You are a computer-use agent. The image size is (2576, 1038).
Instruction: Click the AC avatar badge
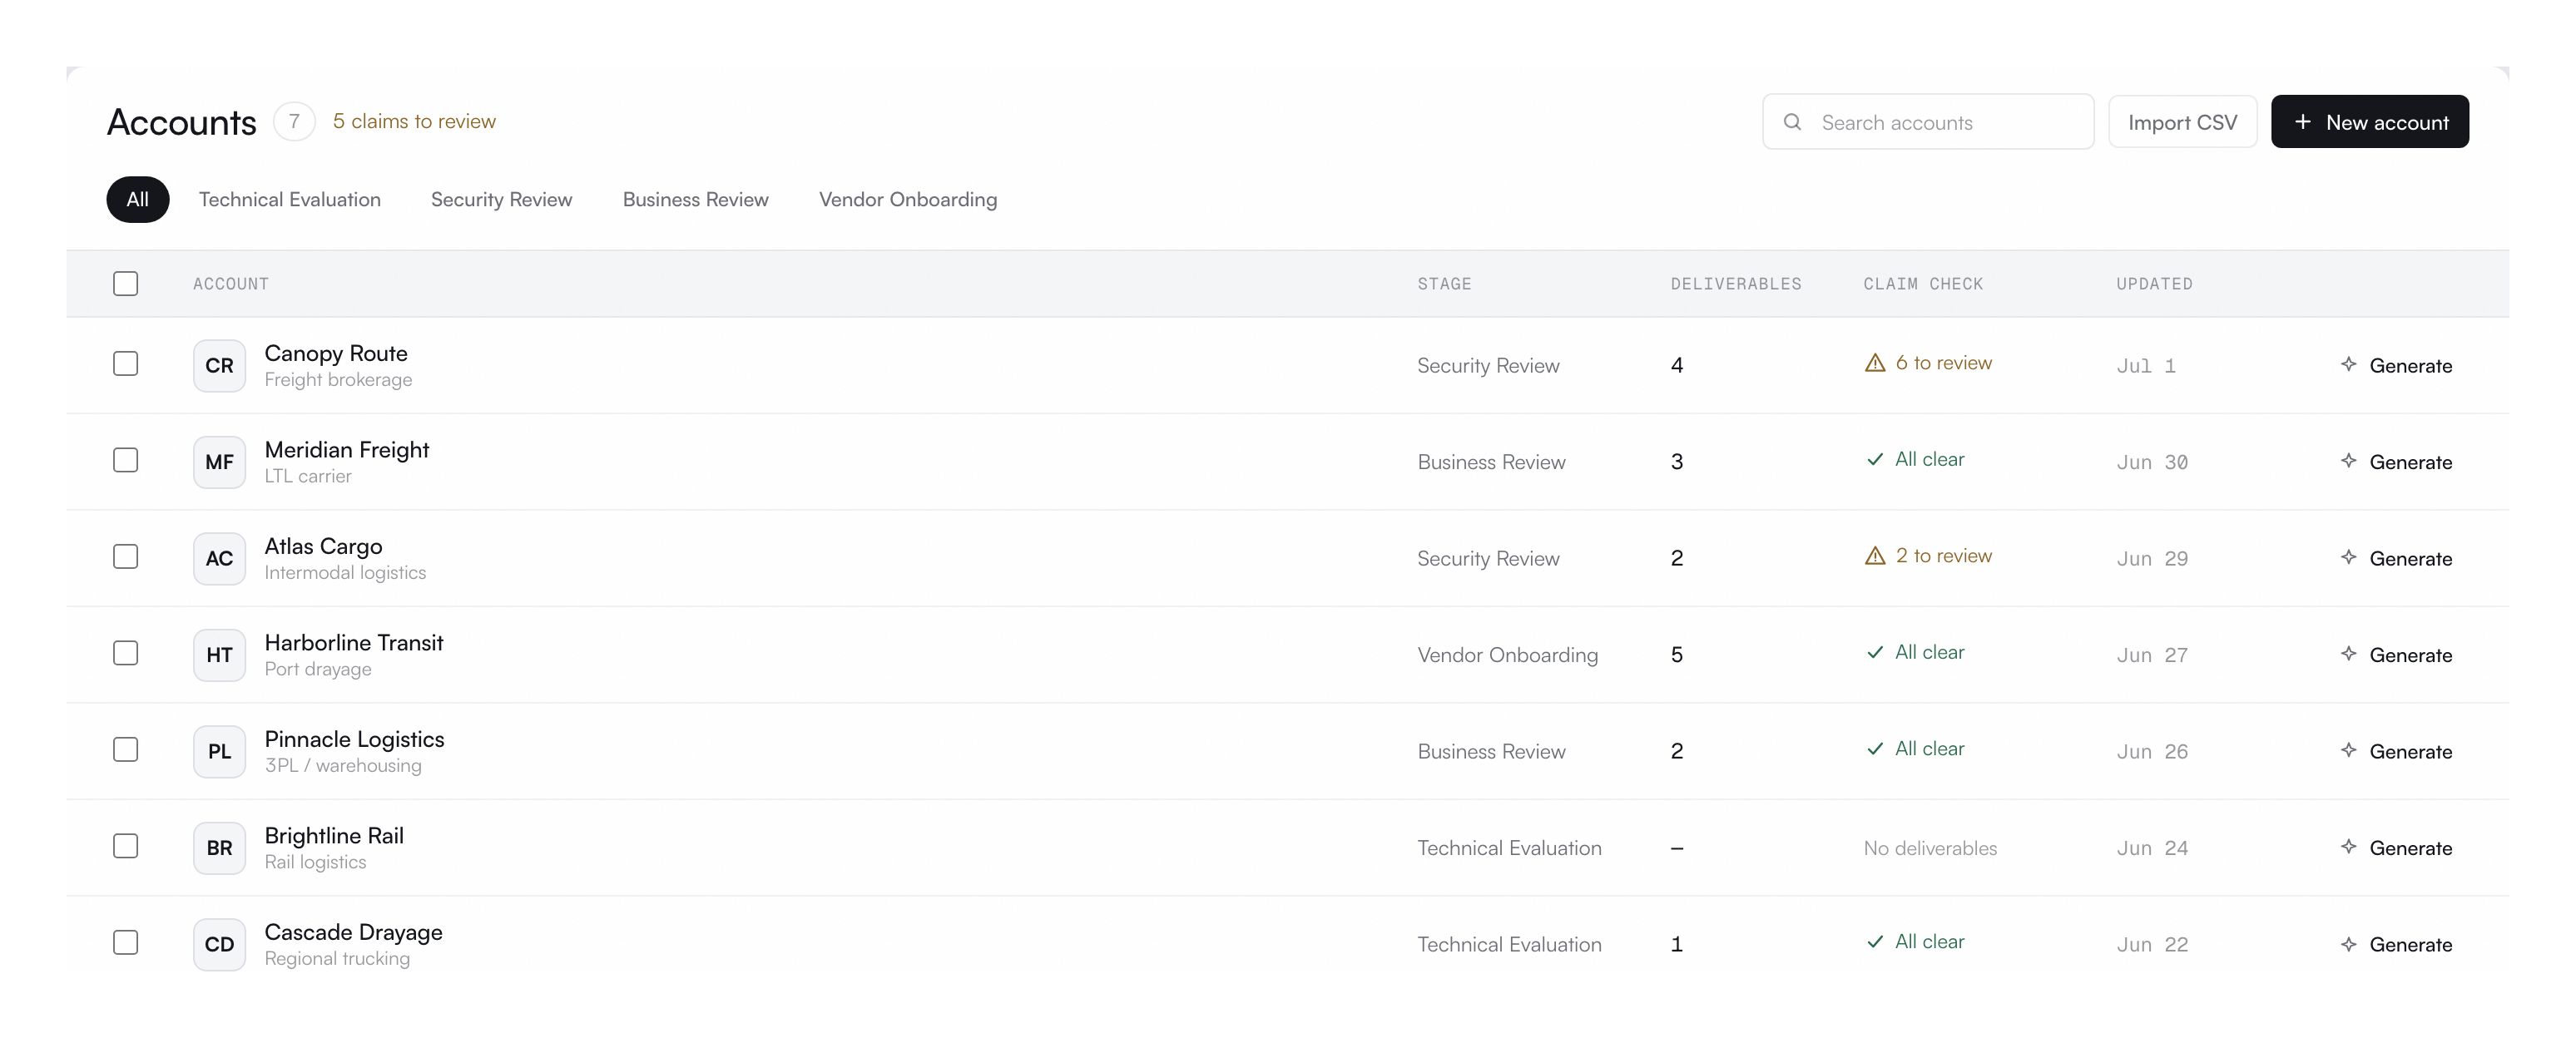pyautogui.click(x=219, y=558)
